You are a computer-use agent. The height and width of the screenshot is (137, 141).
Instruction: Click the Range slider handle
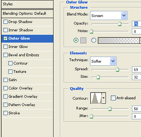tap(110, 109)
